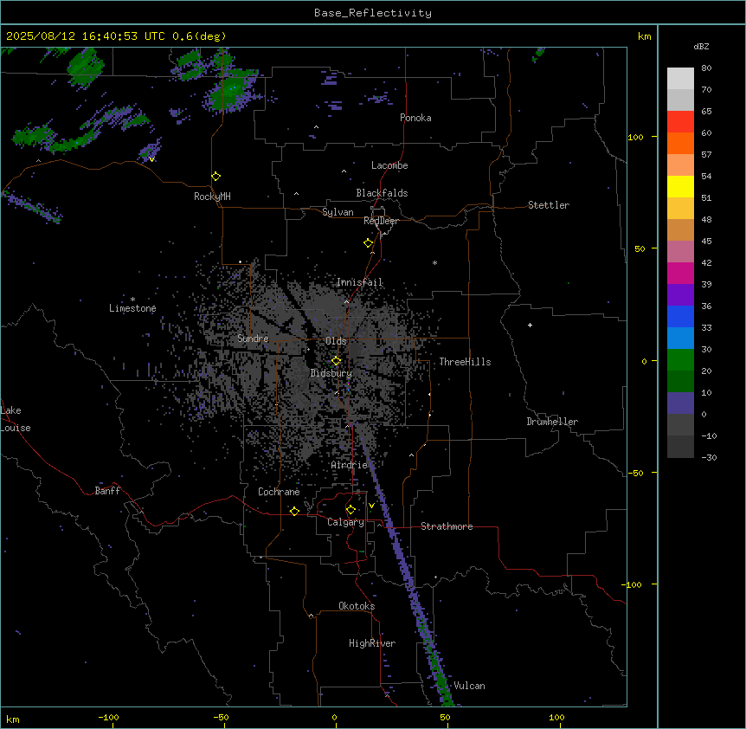Click the Innisfail city label
Screen dimensions: 746x729
(360, 282)
